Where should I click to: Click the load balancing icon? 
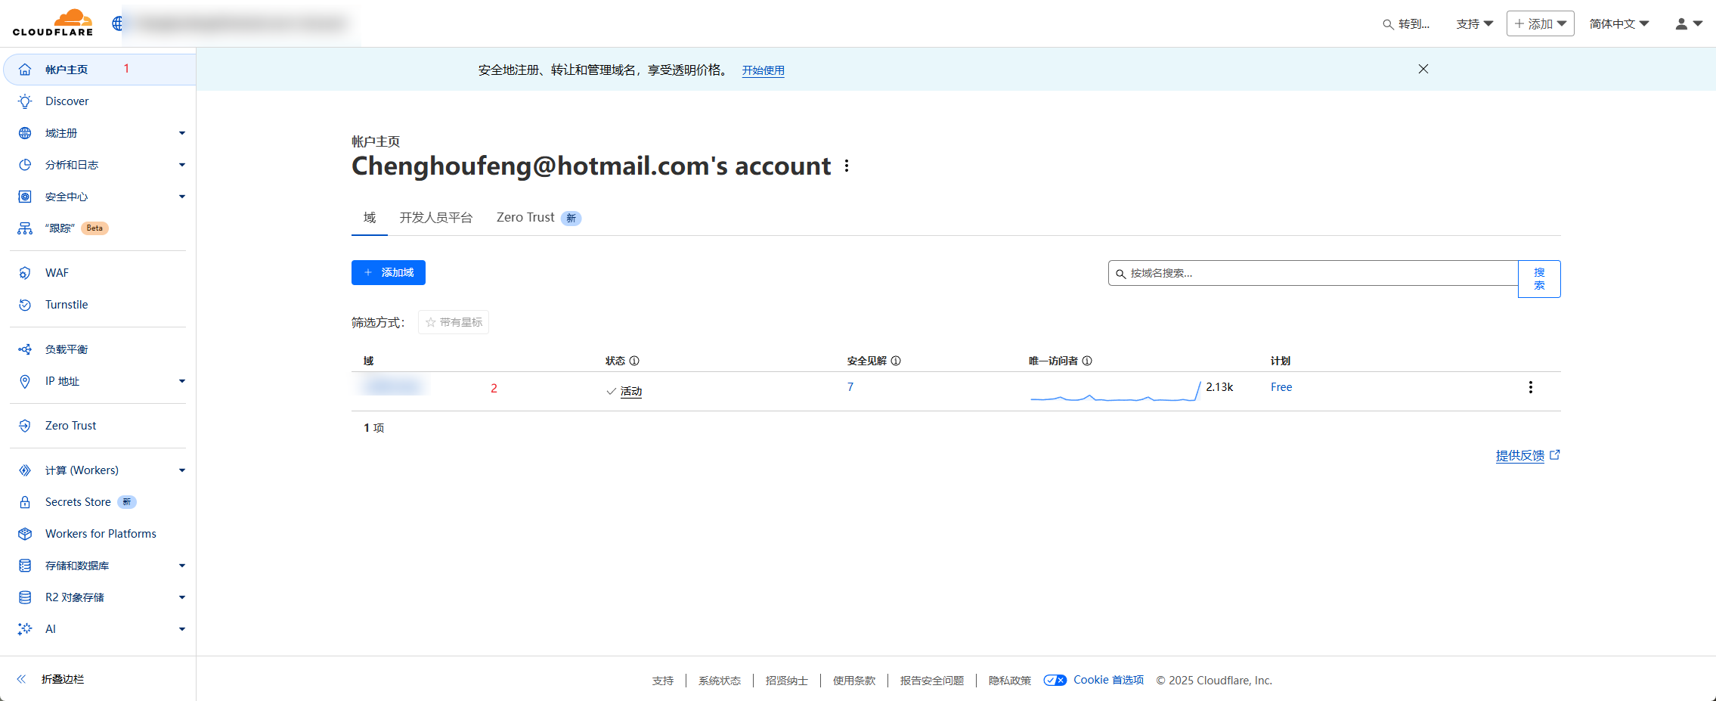(25, 349)
